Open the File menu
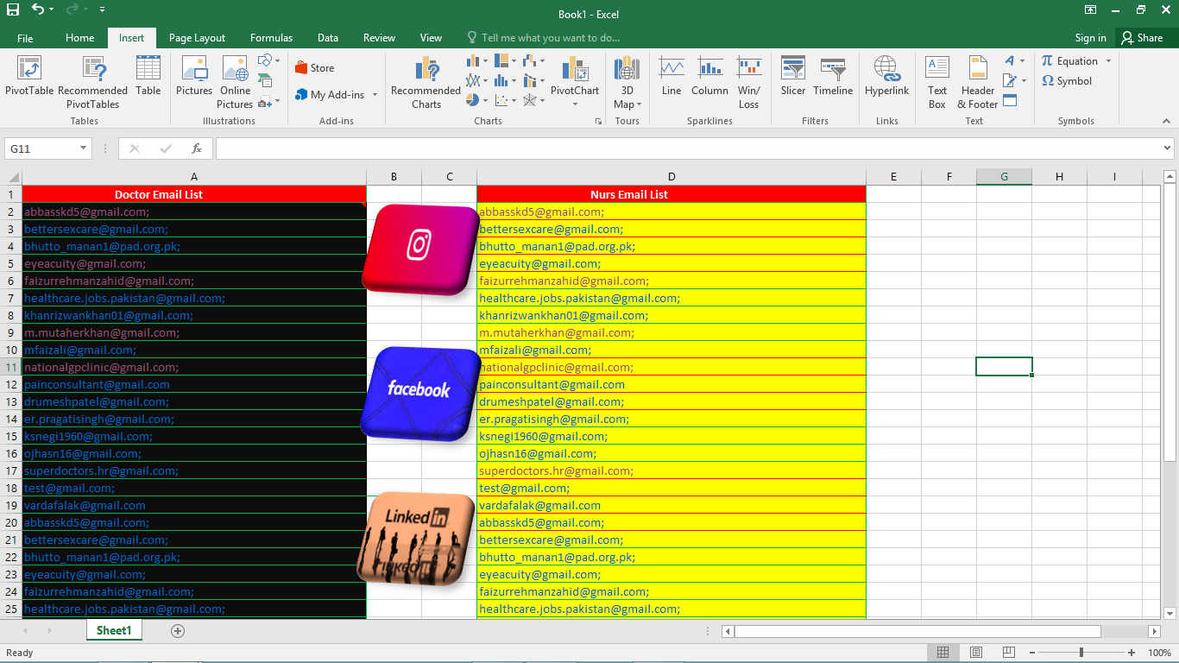 point(25,38)
